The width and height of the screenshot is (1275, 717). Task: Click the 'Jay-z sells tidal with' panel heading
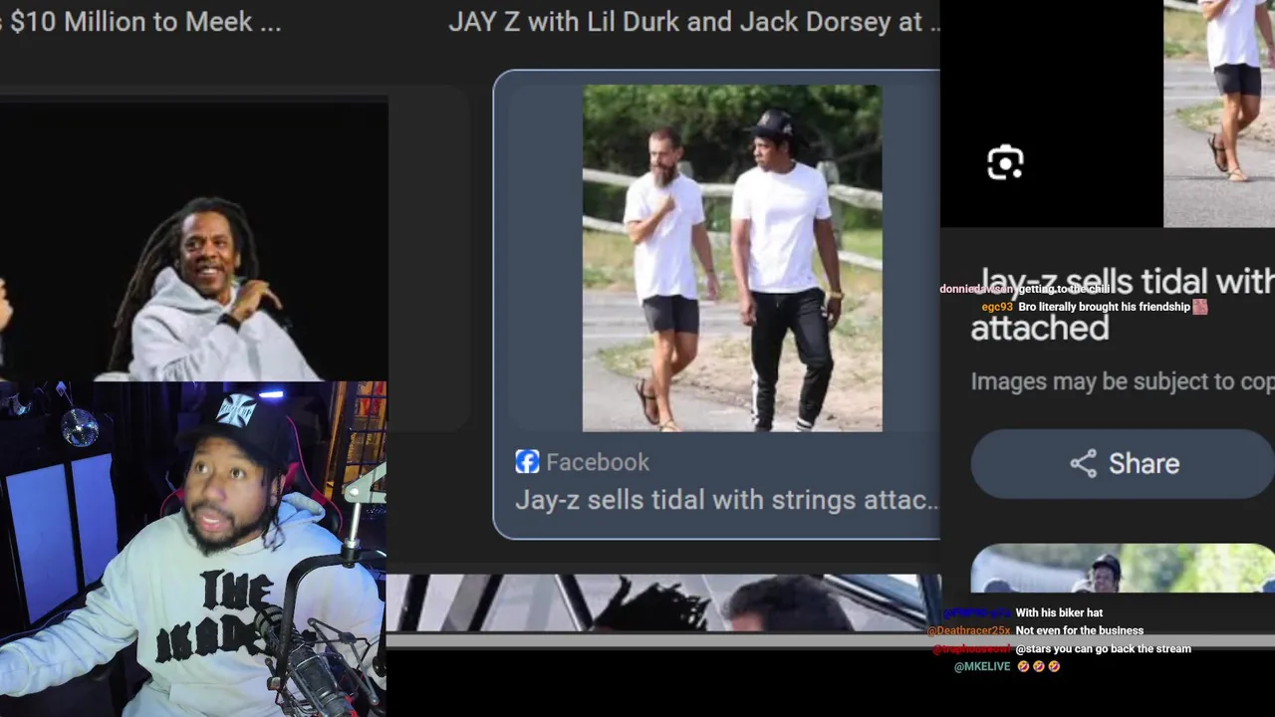click(1126, 281)
